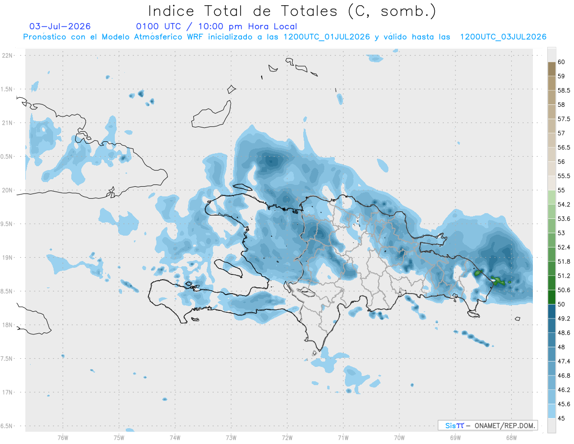Click the colorbar value "53.6"

(564, 219)
